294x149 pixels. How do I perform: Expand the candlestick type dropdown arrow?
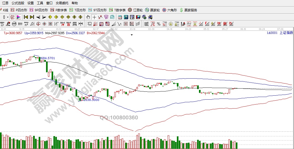point(8,17)
